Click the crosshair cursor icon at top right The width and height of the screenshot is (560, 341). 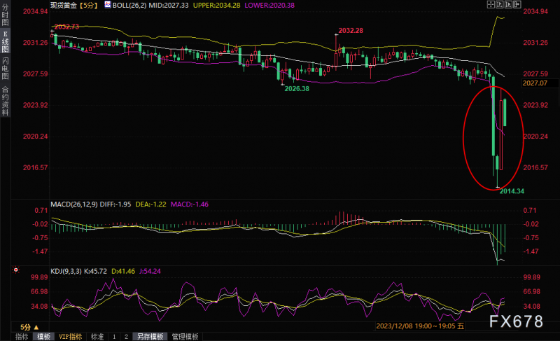pyautogui.click(x=491, y=5)
